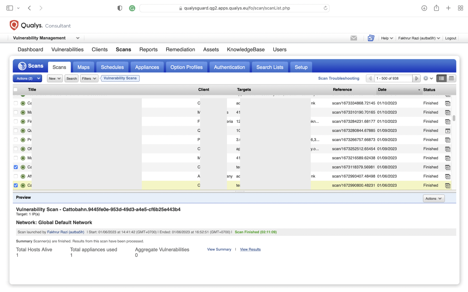The image size is (468, 292).
Task: Click status icon of scan/1673216589.62438 row
Action: [23, 158]
